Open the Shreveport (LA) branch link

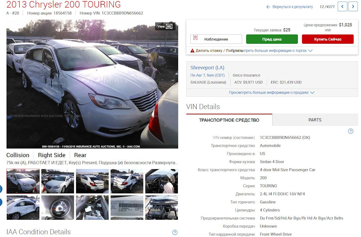click(x=207, y=68)
